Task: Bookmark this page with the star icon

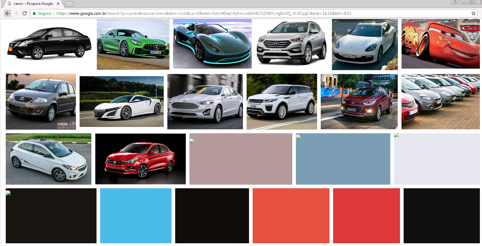Action: click(474, 13)
